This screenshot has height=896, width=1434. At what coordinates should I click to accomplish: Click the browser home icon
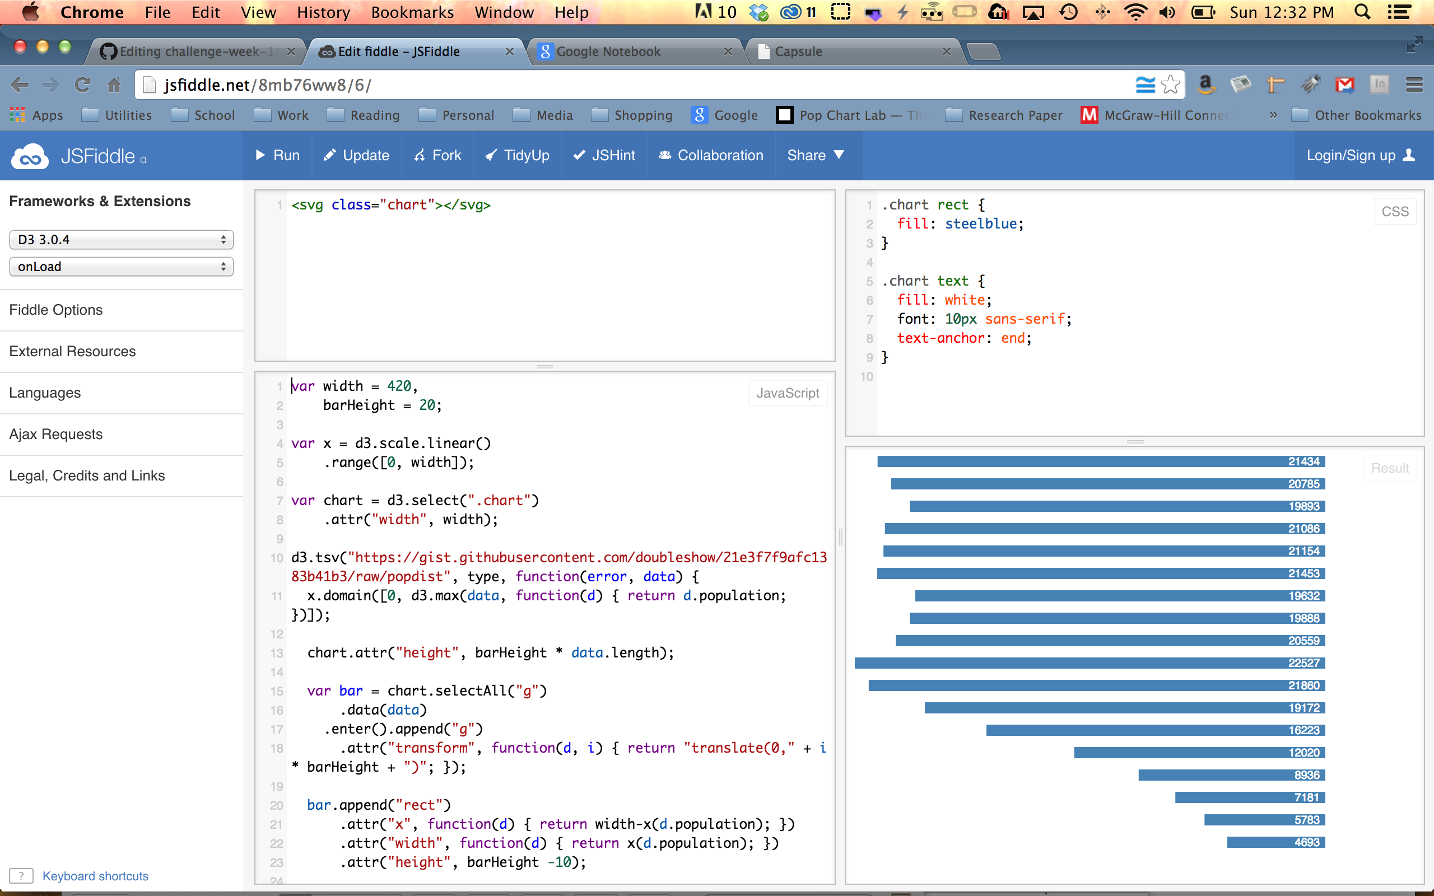(114, 85)
